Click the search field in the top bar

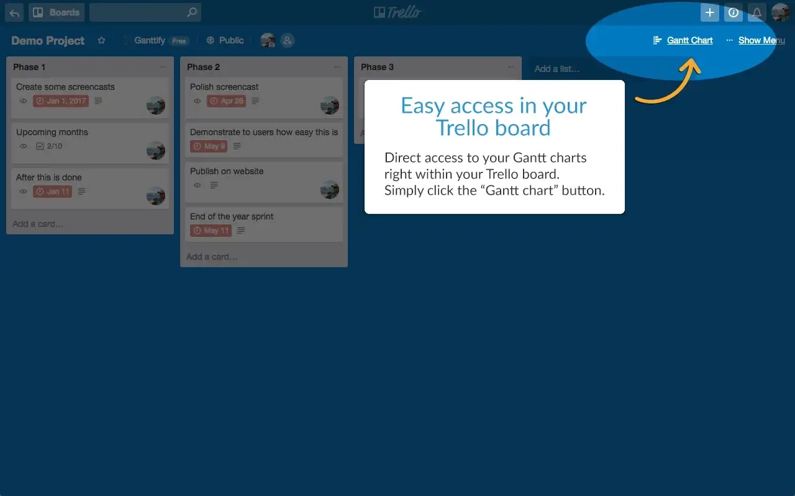click(145, 12)
